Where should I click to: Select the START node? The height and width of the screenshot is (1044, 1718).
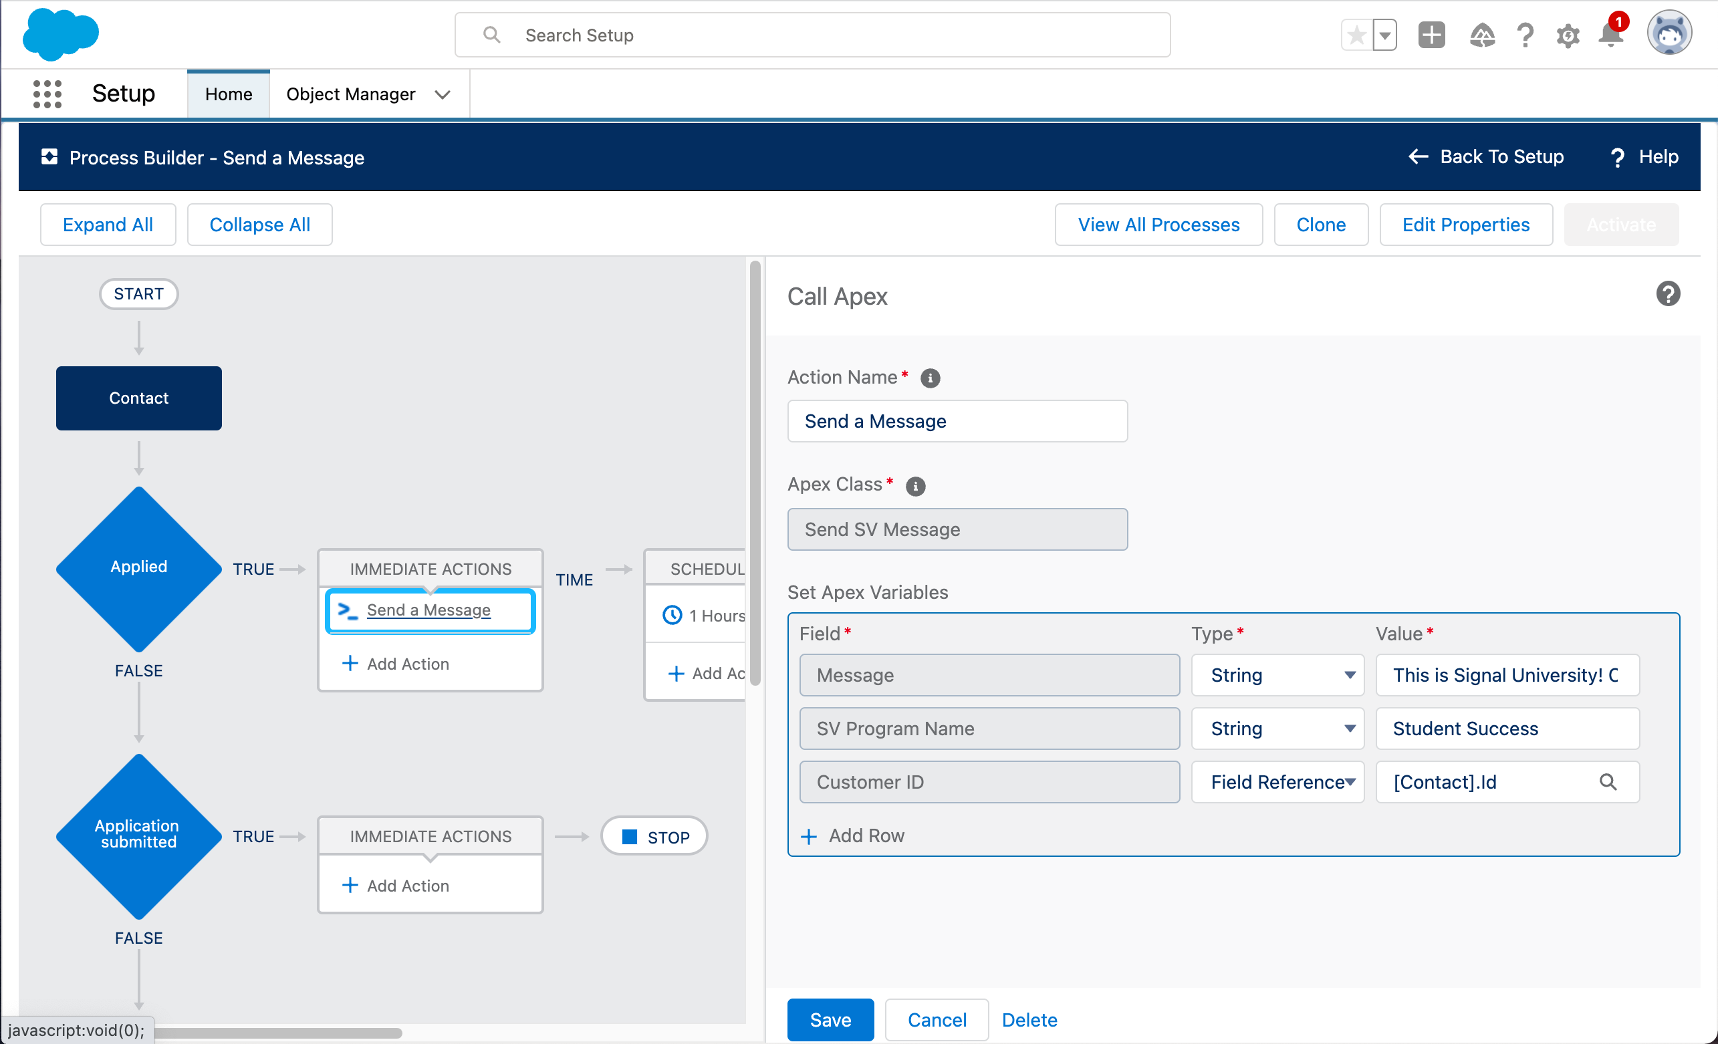click(x=139, y=293)
